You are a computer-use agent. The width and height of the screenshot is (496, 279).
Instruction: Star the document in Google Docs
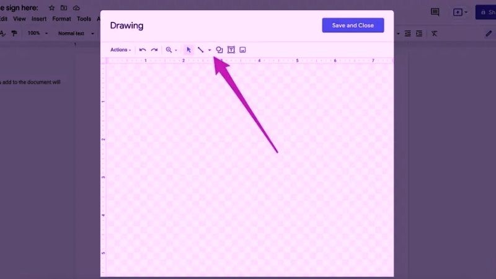[51, 8]
